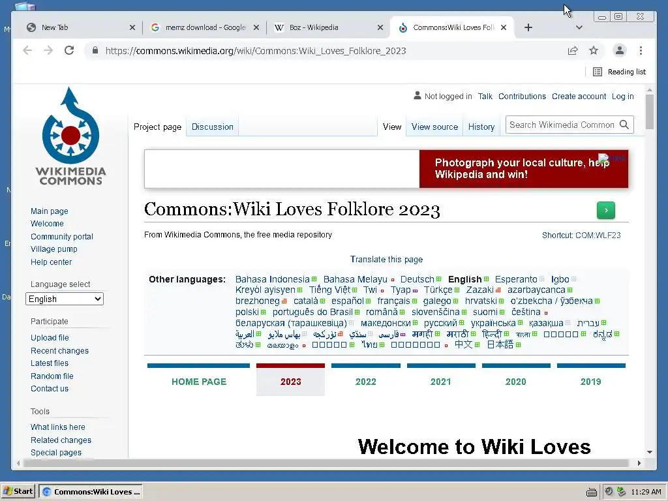Screen dimensions: 668x501
Task: Click the red Photograph your local culture banner
Action: coord(524,169)
